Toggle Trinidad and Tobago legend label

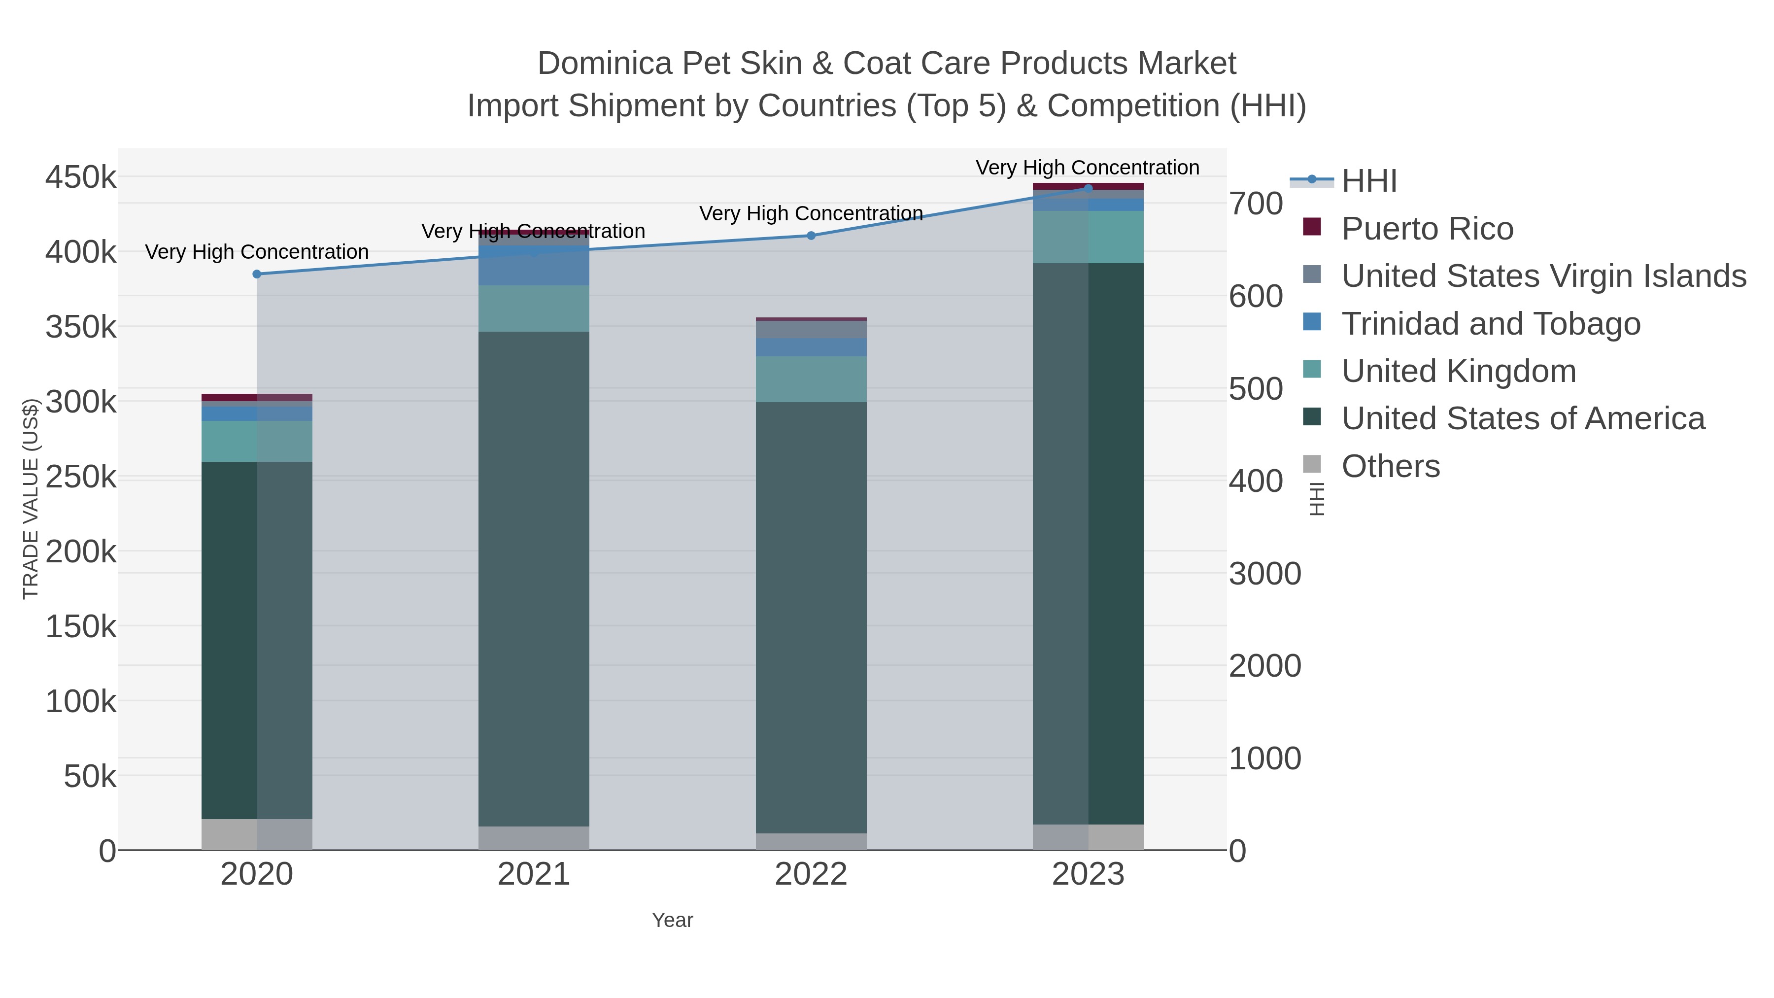(x=1491, y=324)
